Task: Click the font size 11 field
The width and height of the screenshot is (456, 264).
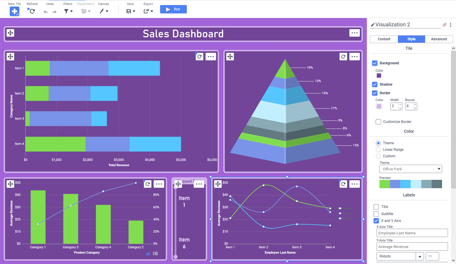Action: (432, 256)
